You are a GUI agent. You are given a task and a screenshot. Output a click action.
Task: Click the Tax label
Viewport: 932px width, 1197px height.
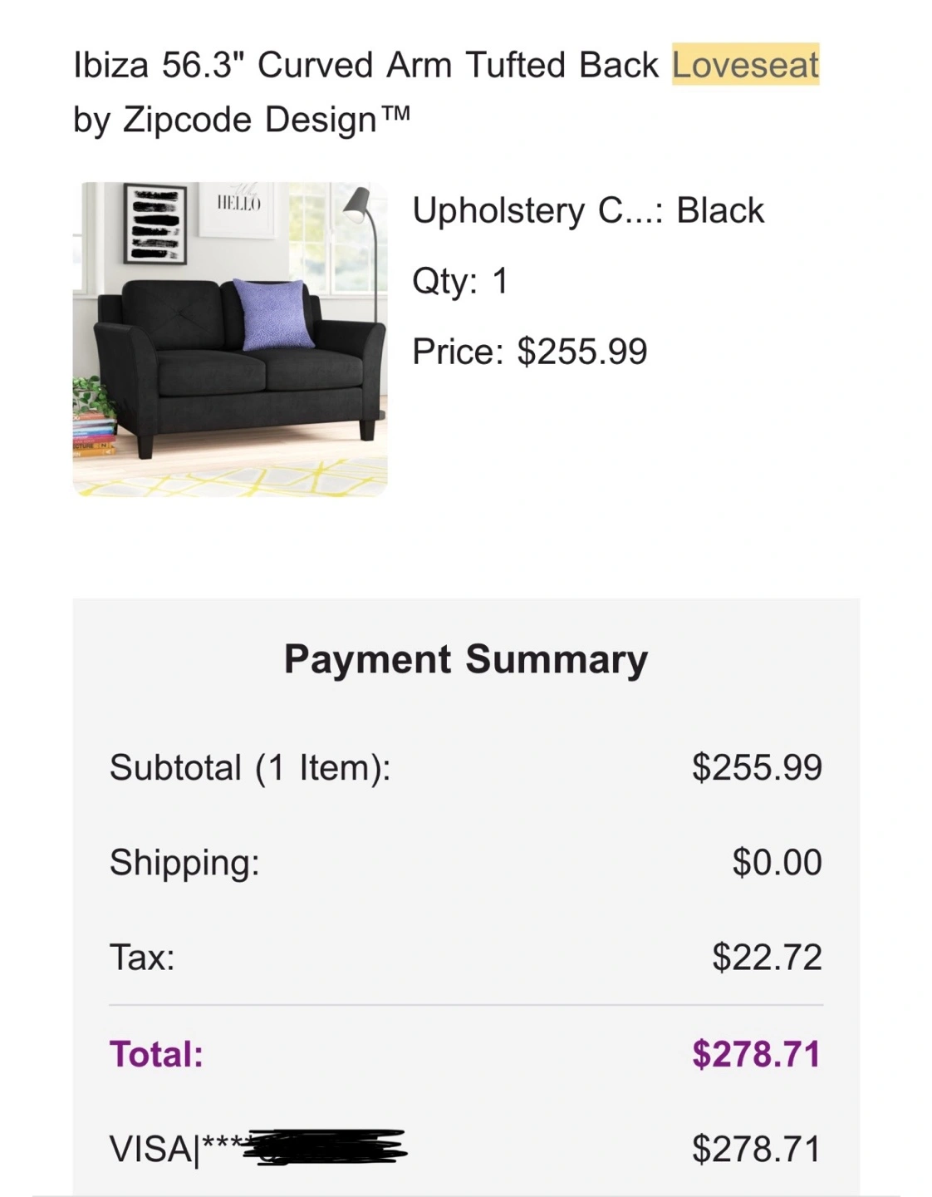pos(142,957)
